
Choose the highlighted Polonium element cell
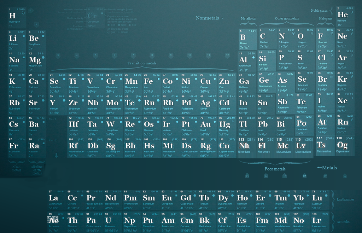coord(304,126)
